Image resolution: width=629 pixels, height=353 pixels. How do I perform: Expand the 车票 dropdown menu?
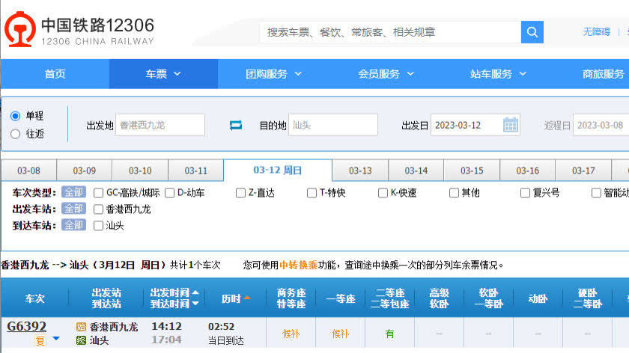163,74
